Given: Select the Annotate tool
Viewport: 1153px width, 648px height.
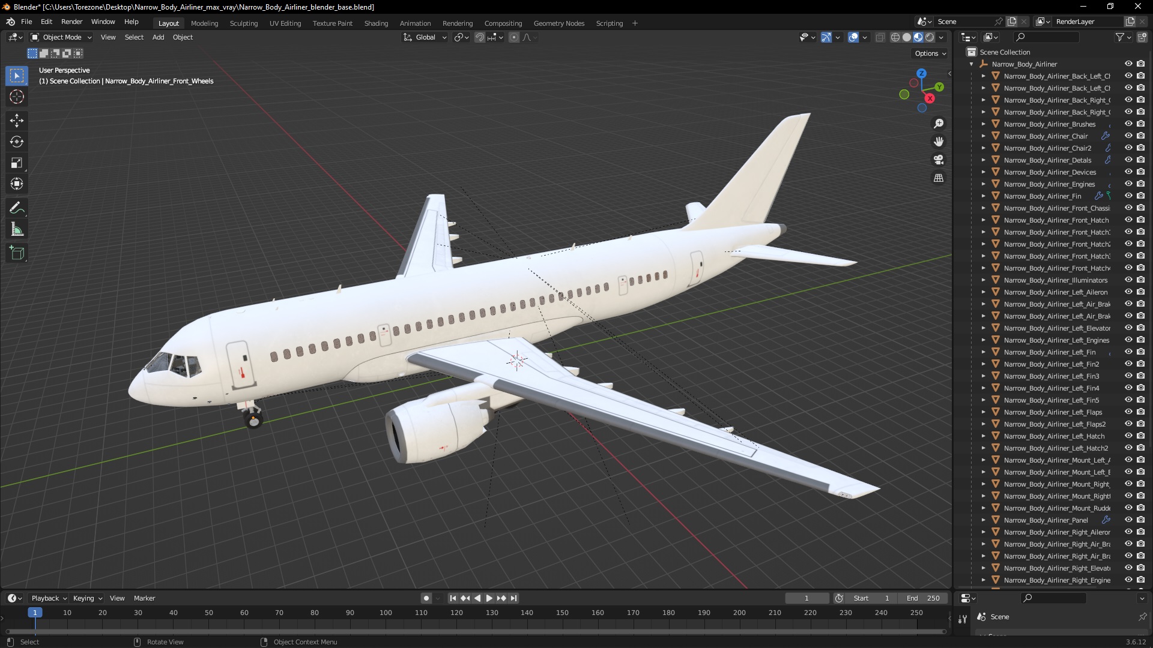Looking at the screenshot, I should (17, 208).
